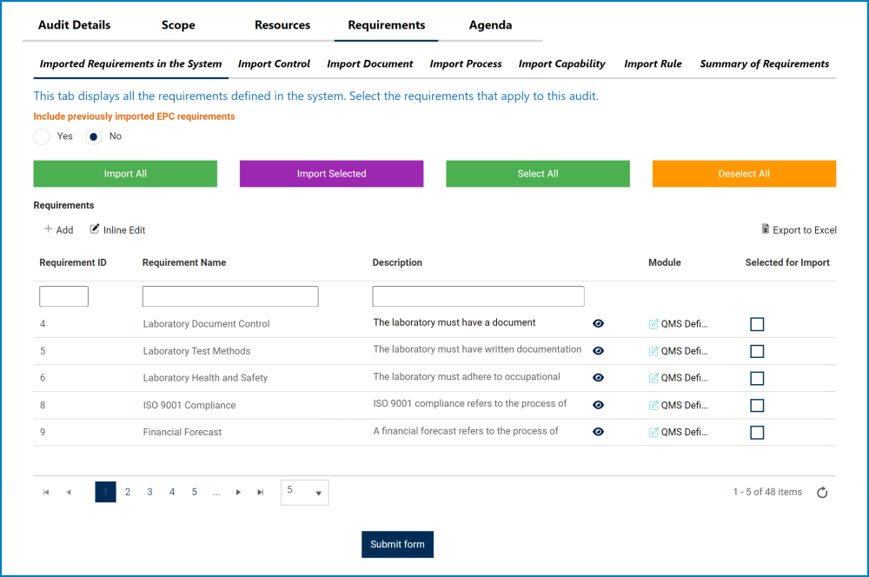Go to next page using arrow

[238, 493]
